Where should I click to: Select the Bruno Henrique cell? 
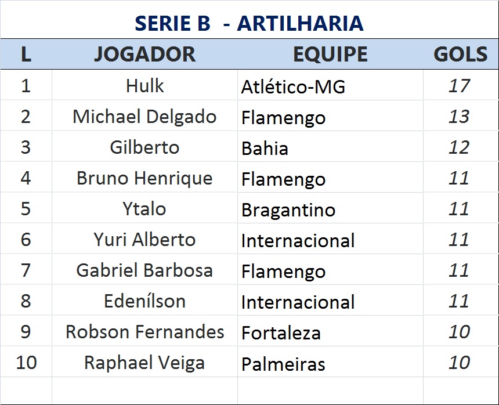point(144,178)
